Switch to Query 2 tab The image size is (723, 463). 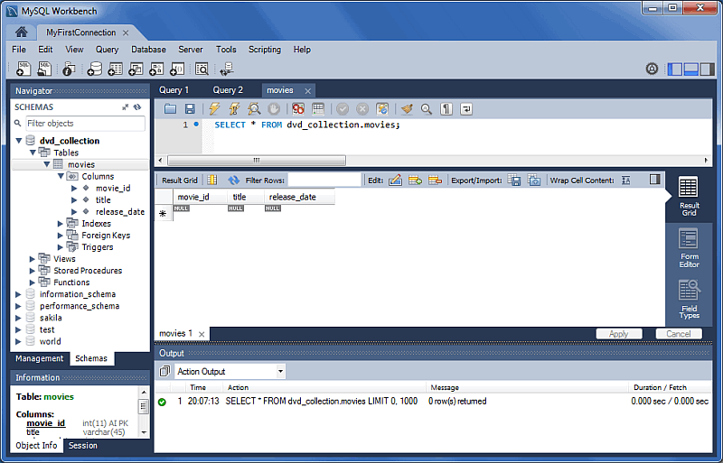coord(228,90)
